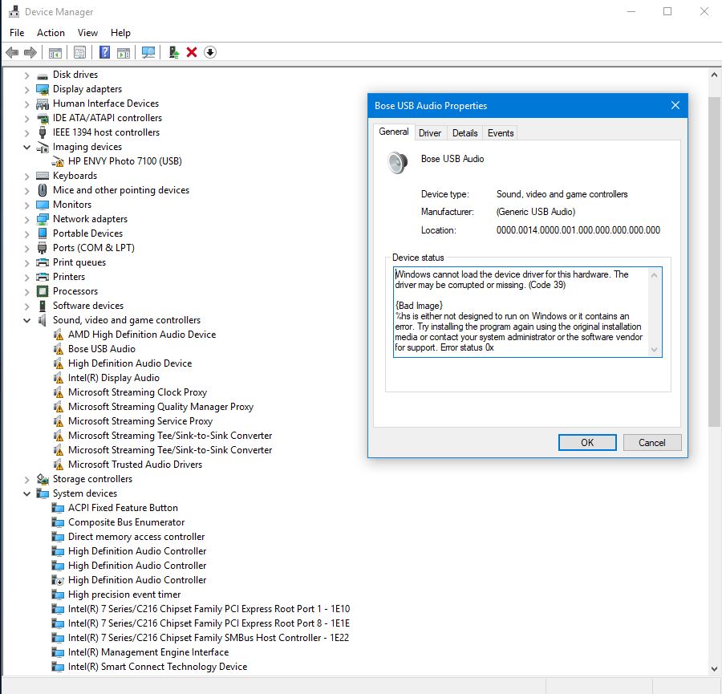This screenshot has height=694, width=722.
Task: Click the Uninstall device red X icon
Action: (193, 52)
